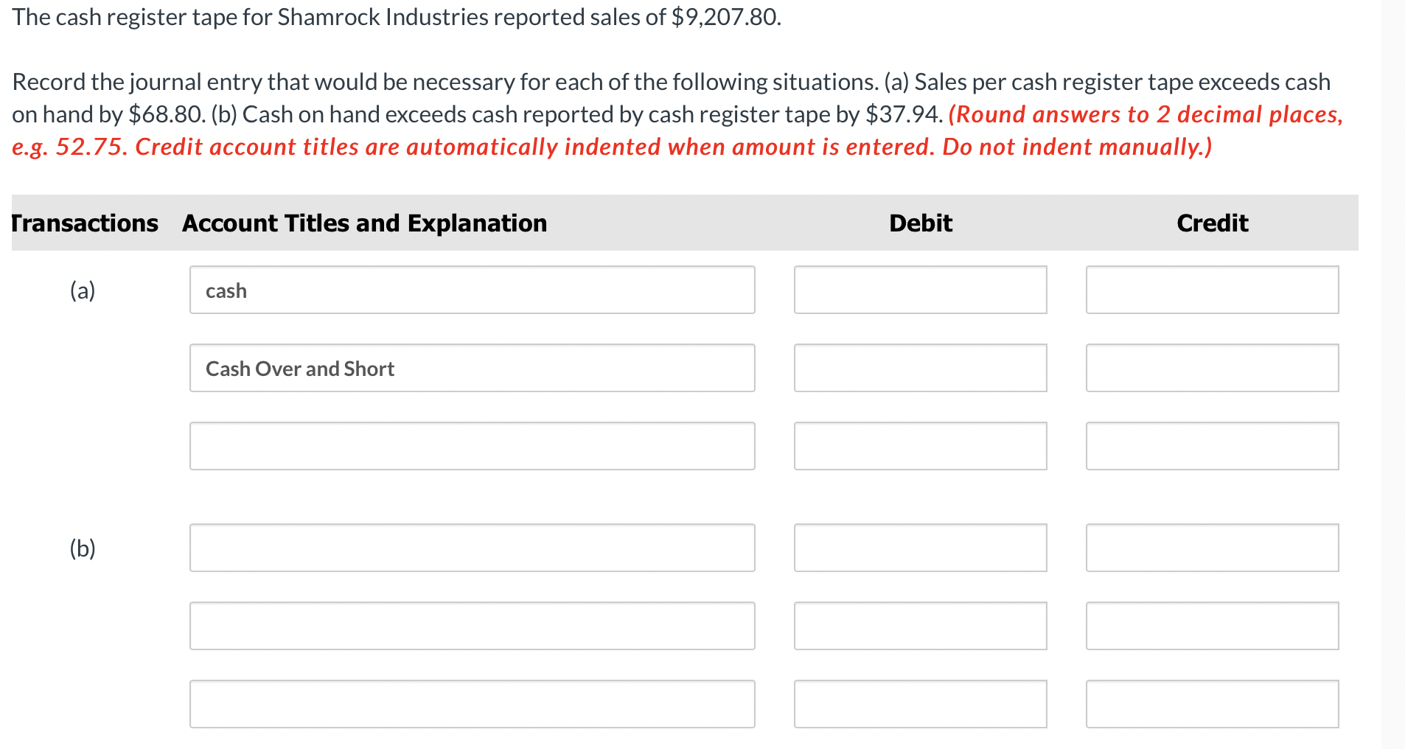Click the credit field in the 'cash' row
This screenshot has height=749, width=1405.
[1212, 290]
